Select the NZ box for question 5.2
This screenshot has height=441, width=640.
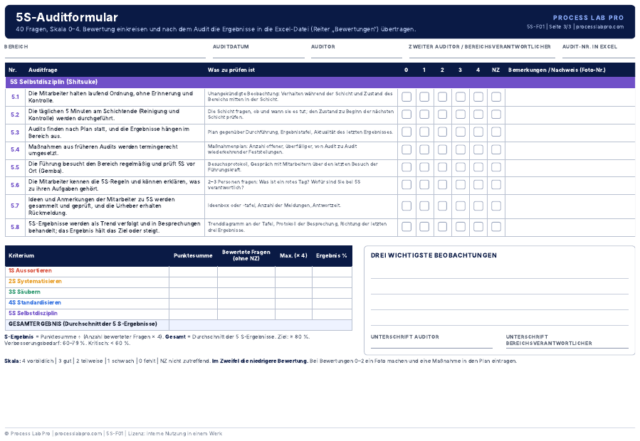(496, 115)
